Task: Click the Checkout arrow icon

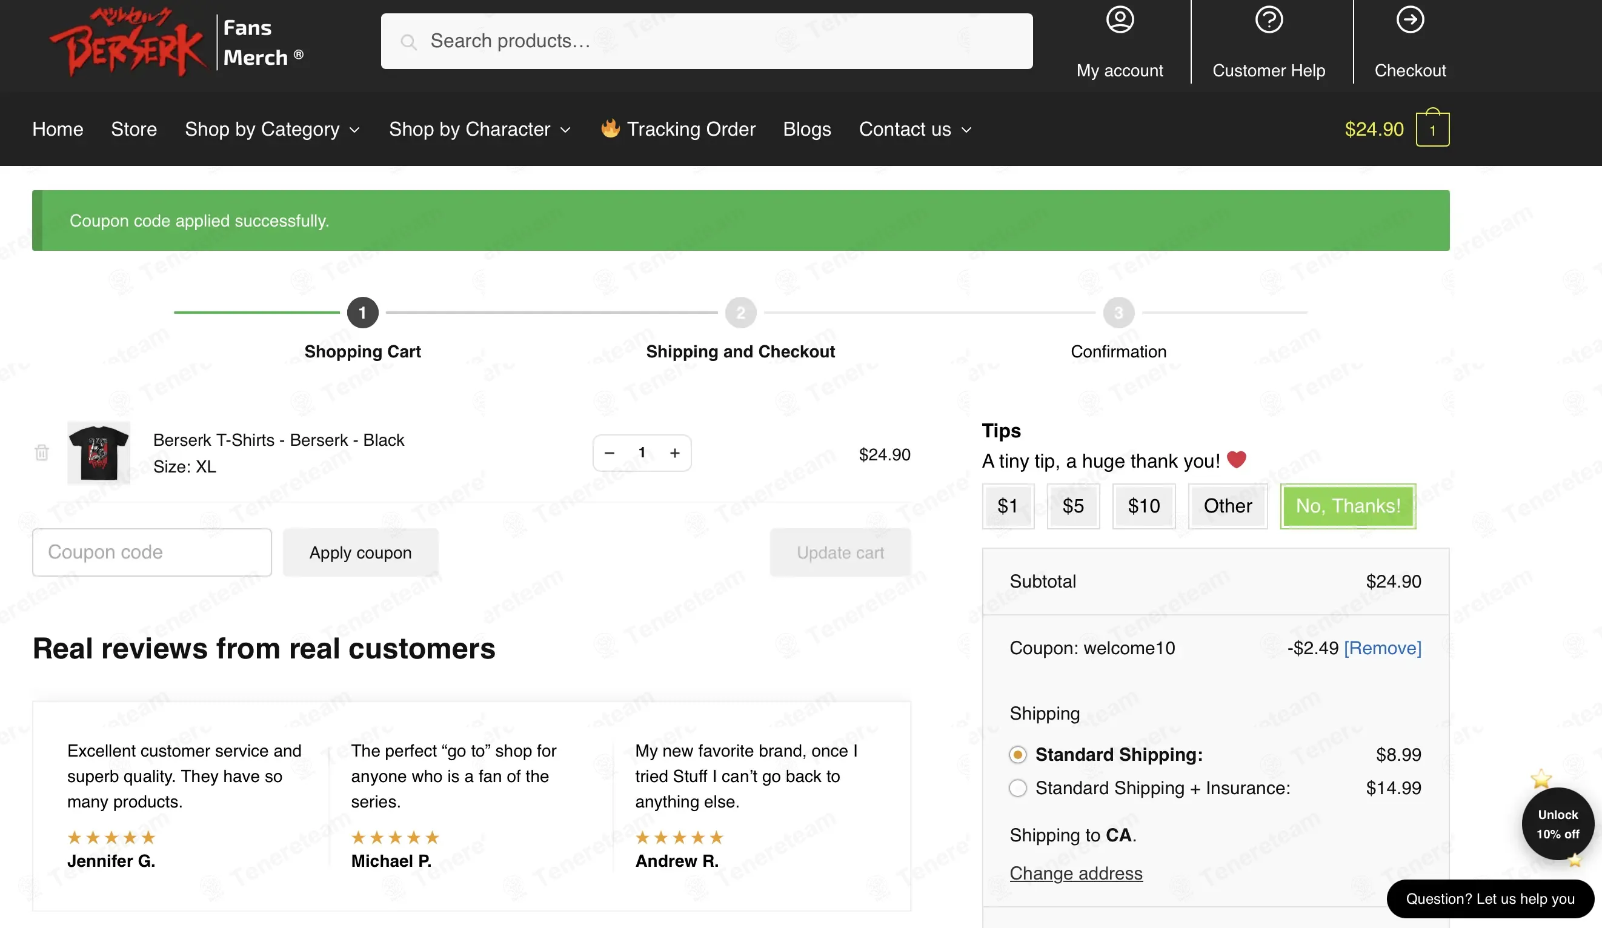Action: pos(1409,20)
